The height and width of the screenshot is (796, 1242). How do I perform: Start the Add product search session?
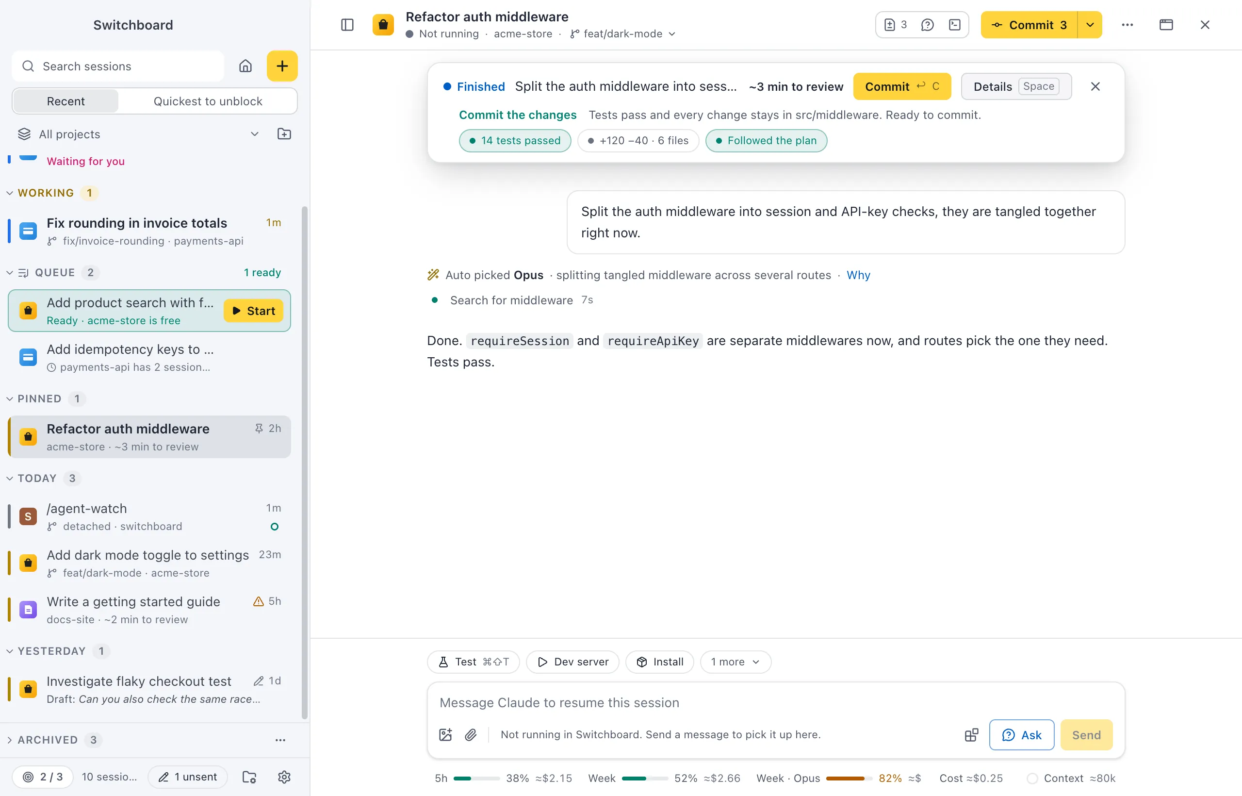[254, 311]
